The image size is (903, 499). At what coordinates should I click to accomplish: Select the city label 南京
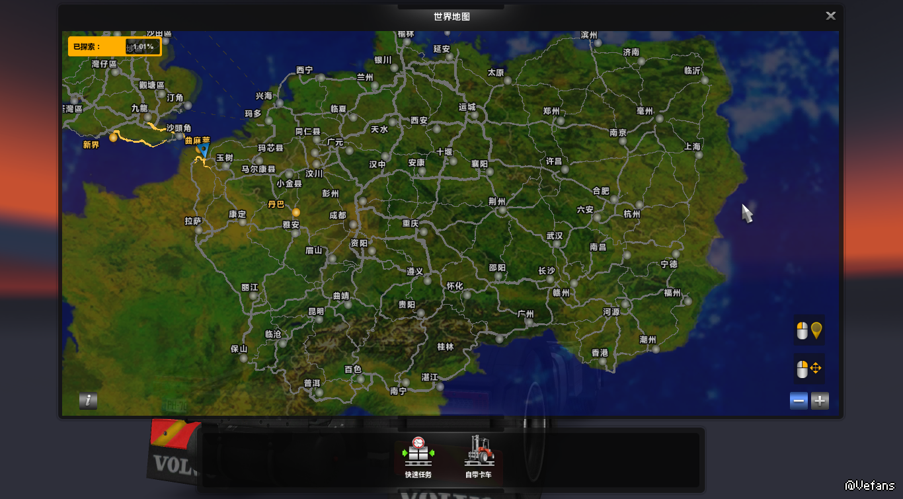tap(619, 133)
